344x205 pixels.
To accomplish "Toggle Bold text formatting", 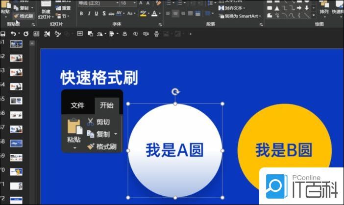I will pyautogui.click(x=82, y=14).
